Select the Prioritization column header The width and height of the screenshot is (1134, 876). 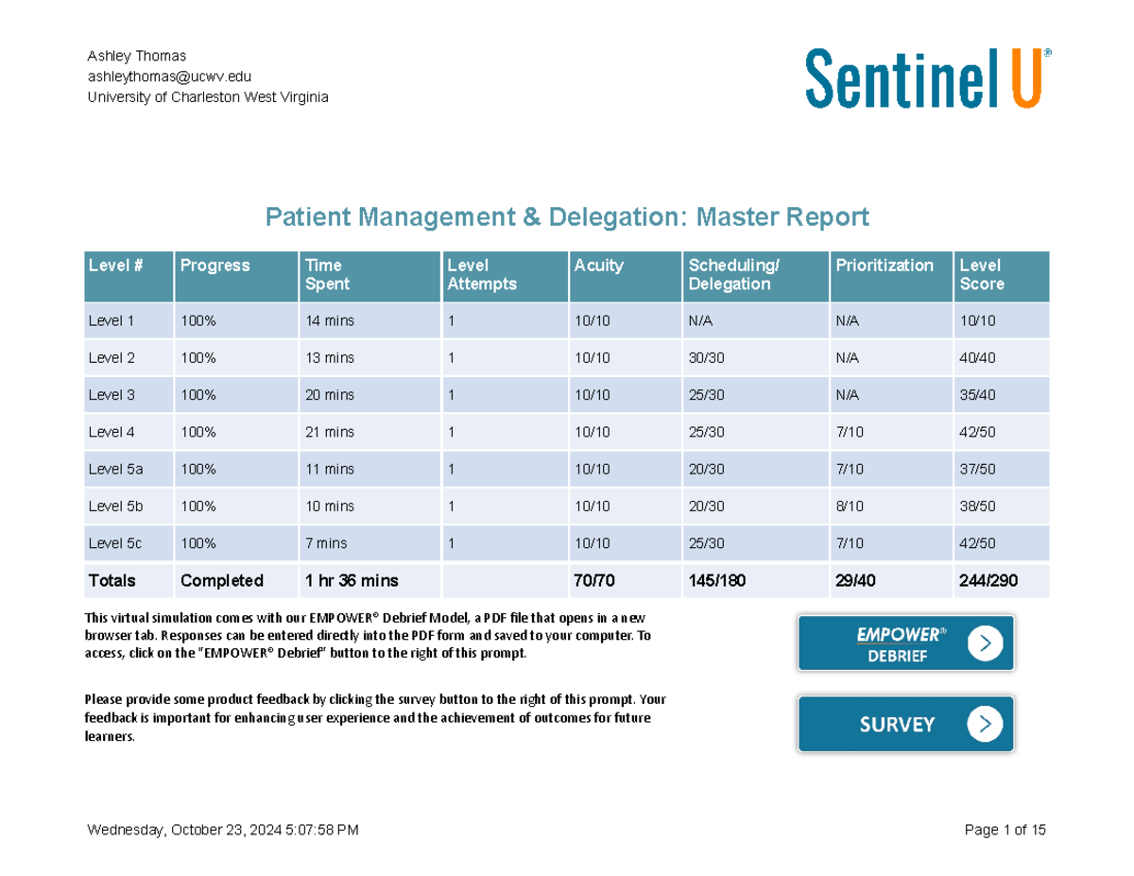click(x=885, y=266)
